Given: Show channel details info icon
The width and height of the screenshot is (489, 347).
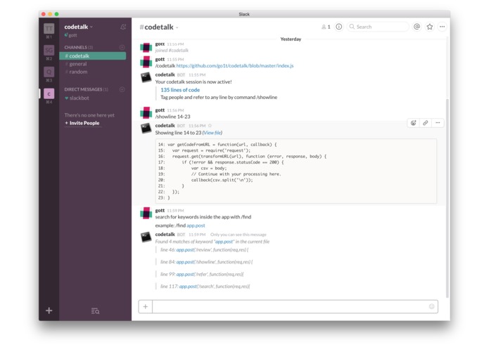Looking at the screenshot, I should click(x=338, y=27).
